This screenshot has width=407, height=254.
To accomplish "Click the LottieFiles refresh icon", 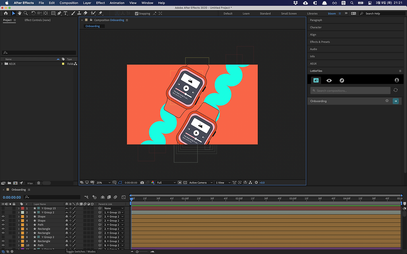I will click(396, 90).
